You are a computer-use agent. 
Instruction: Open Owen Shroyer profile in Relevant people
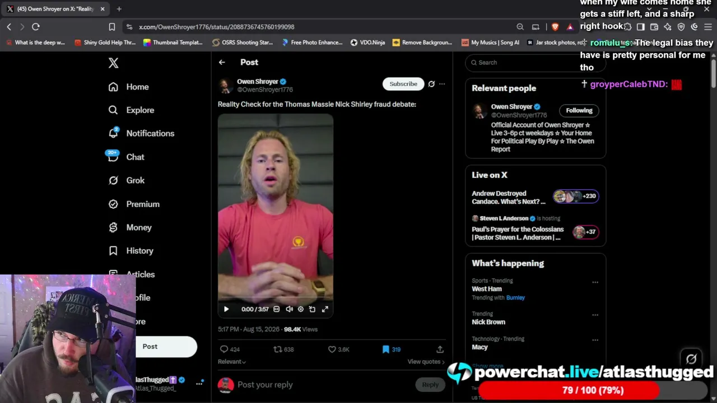[512, 106]
